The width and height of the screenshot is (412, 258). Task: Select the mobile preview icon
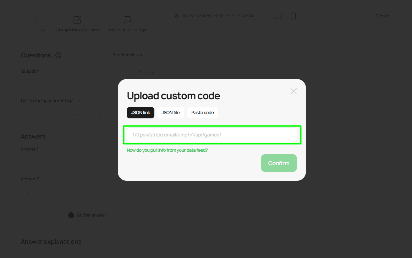point(293,16)
